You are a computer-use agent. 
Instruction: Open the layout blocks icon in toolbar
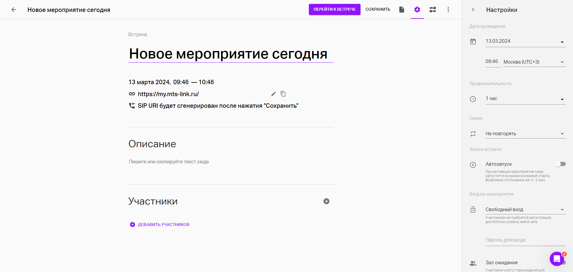point(433,10)
